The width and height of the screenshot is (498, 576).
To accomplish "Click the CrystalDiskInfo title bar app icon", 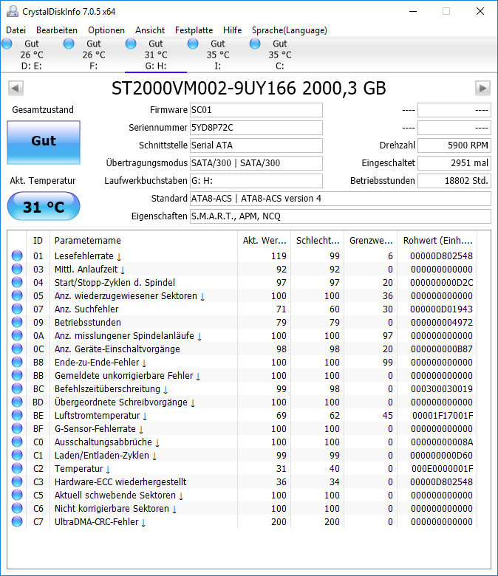I will tap(12, 11).
